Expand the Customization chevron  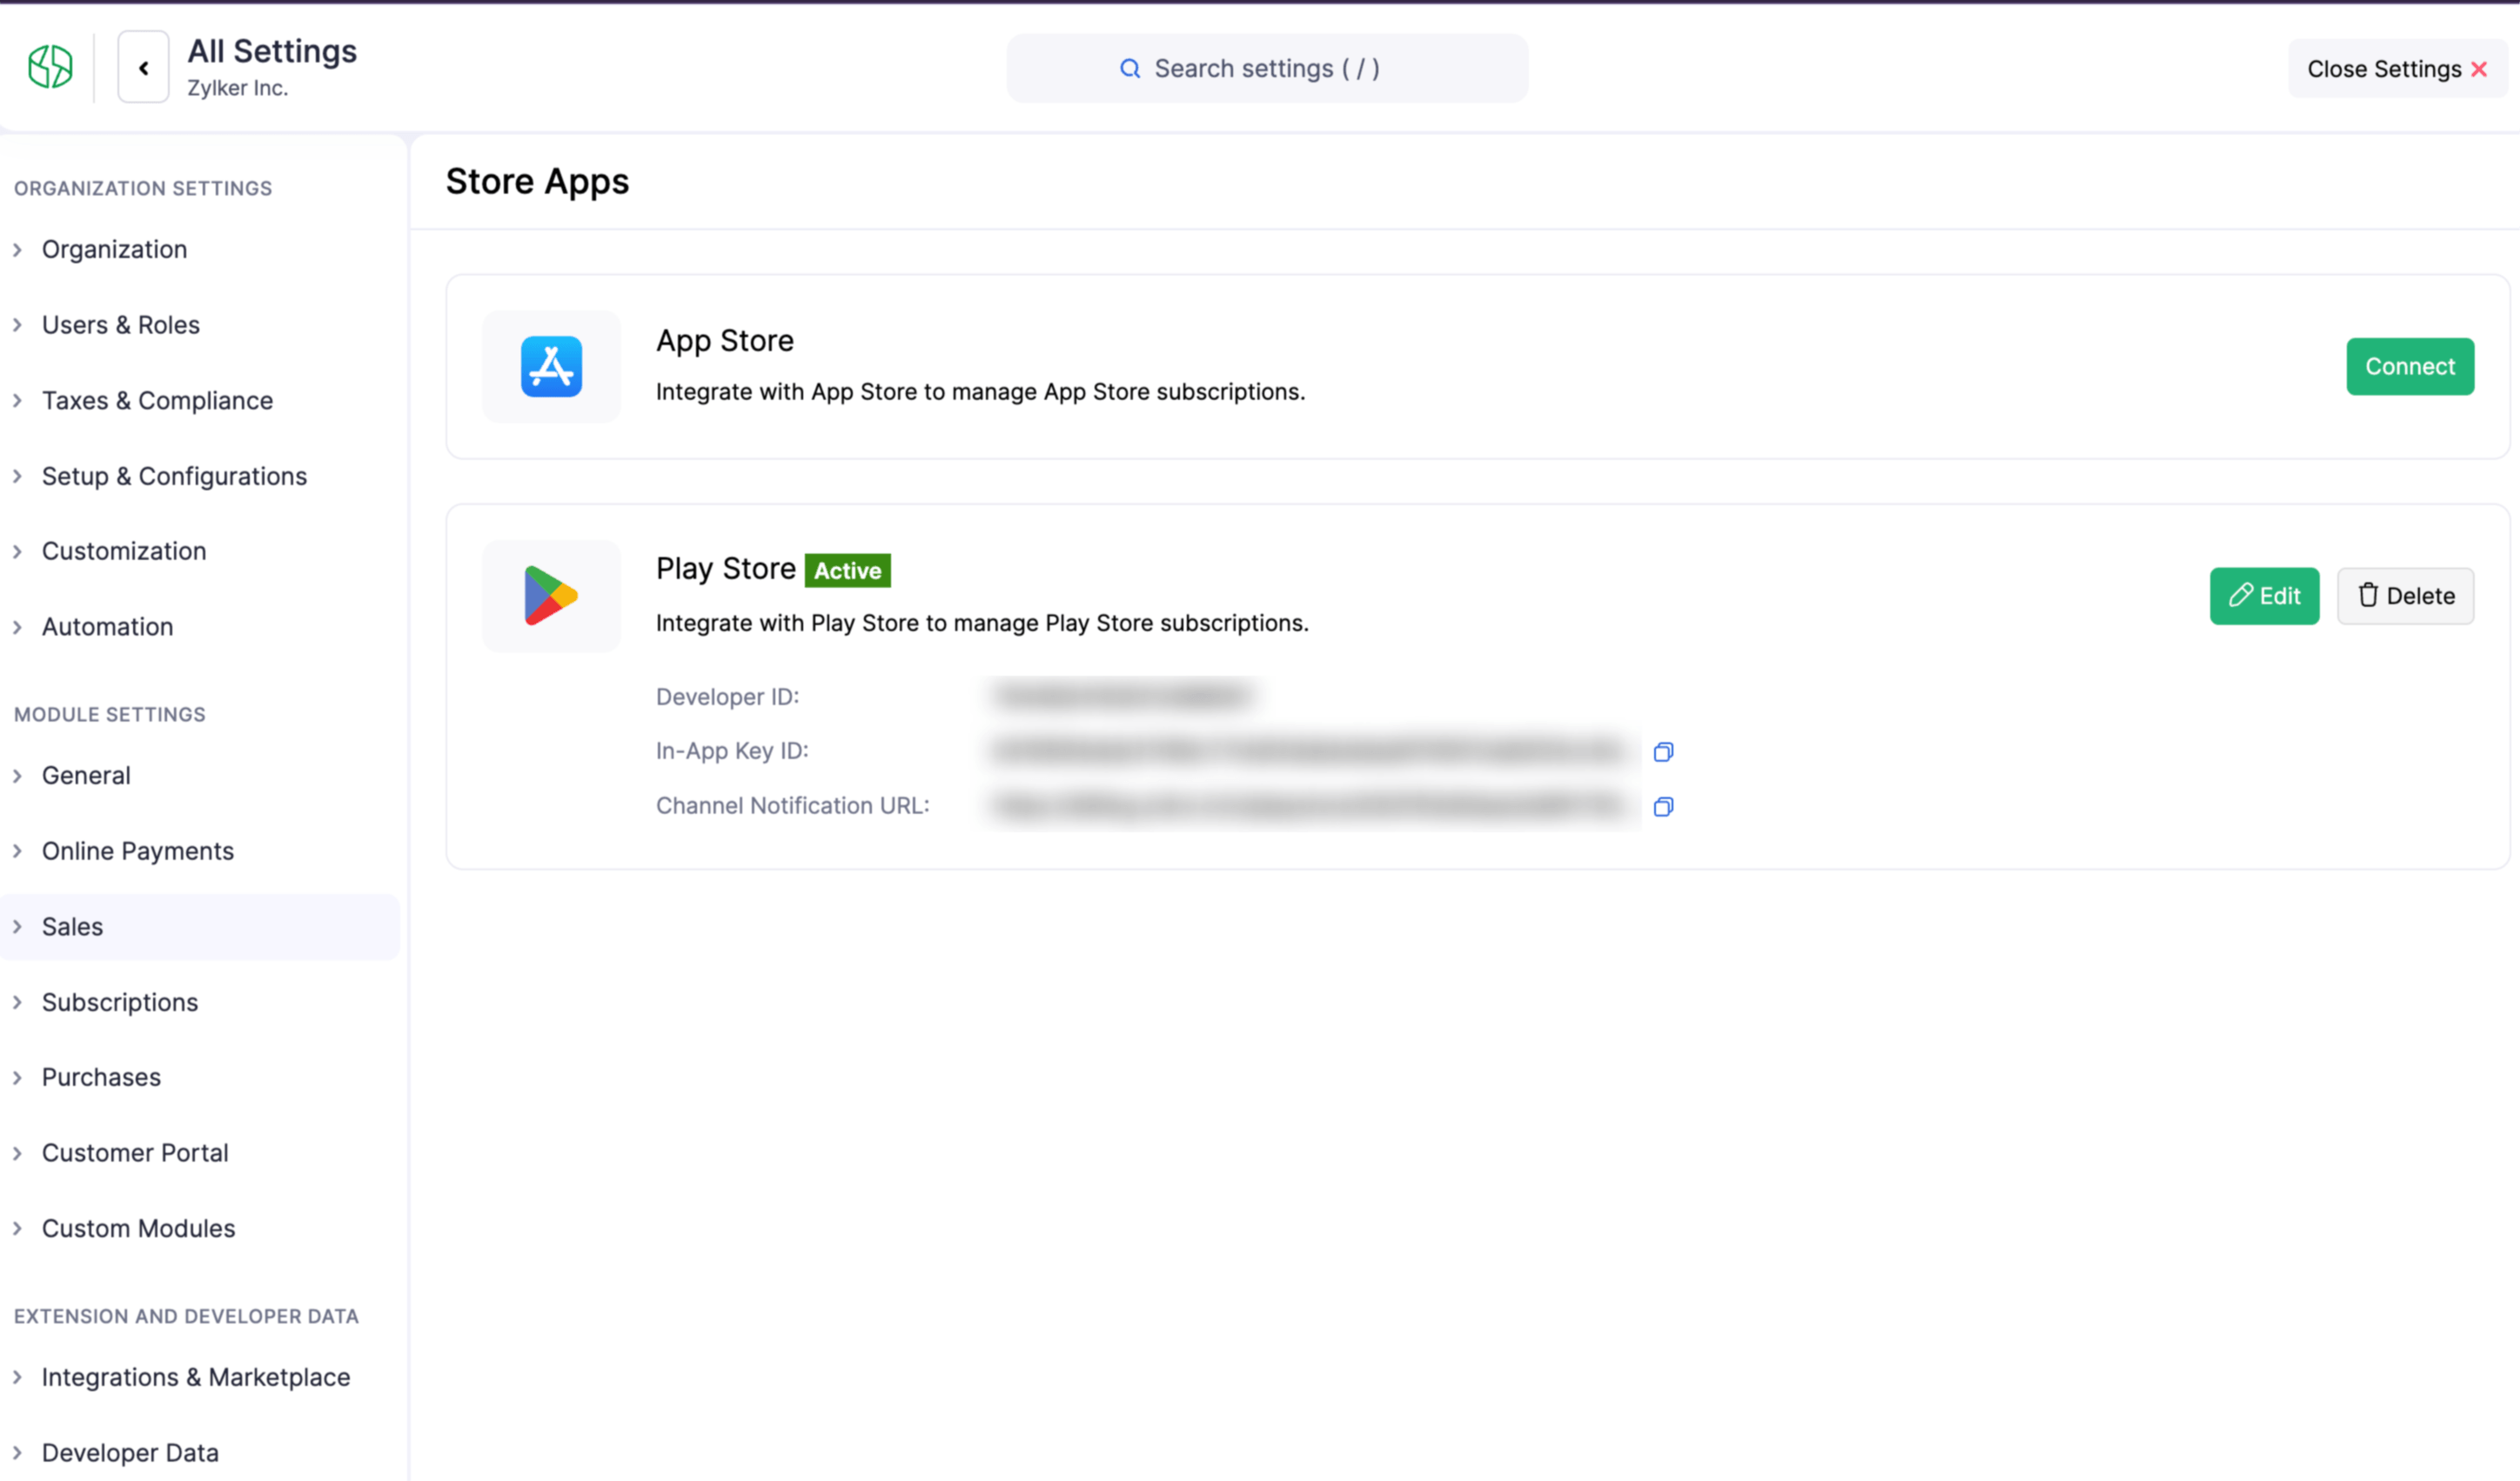pos(17,551)
